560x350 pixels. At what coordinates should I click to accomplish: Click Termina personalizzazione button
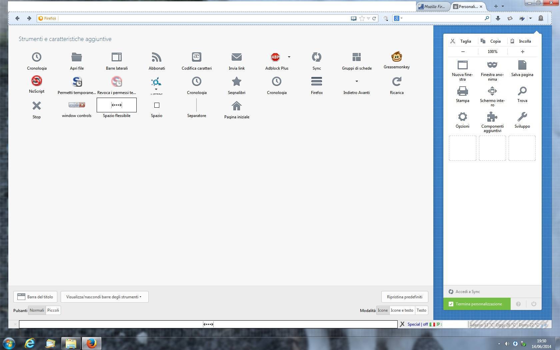coord(477,304)
